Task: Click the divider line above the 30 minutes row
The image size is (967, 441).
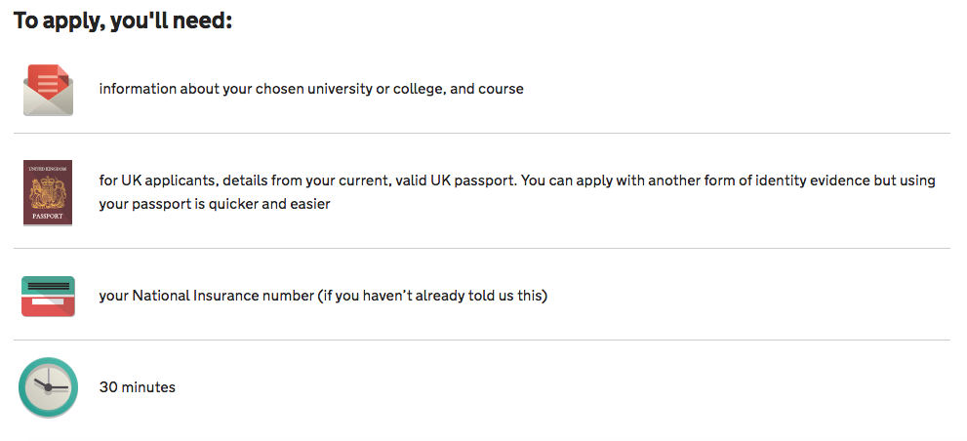Action: coord(482,340)
